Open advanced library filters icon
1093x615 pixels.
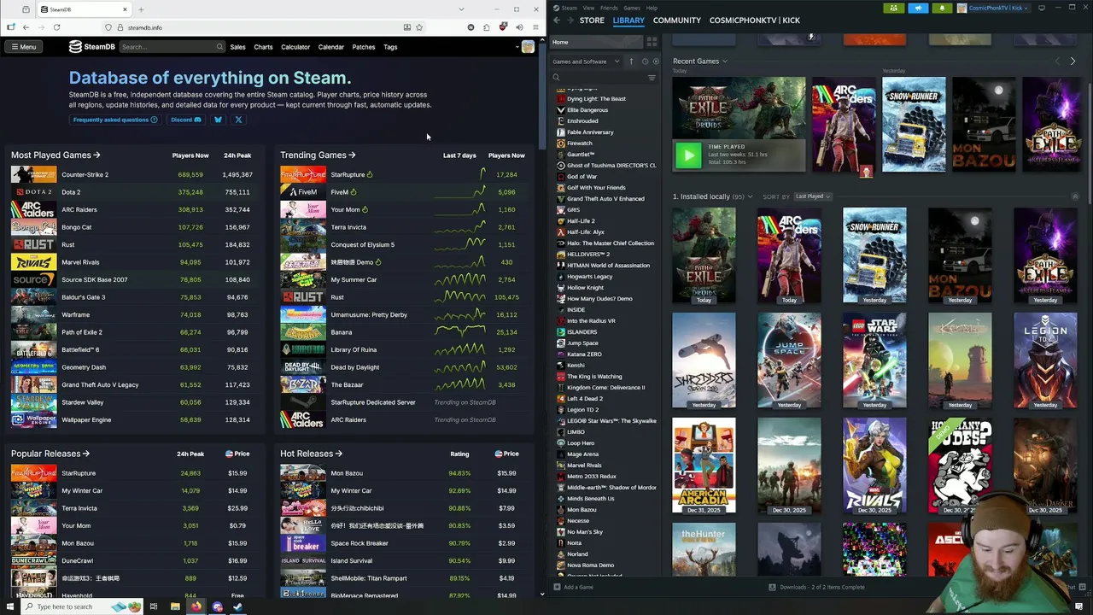pyautogui.click(x=652, y=78)
